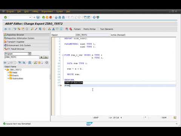181x136 pixels.
Task: Click the green Back icon in standard toolbar
Action: [x=43, y=17]
